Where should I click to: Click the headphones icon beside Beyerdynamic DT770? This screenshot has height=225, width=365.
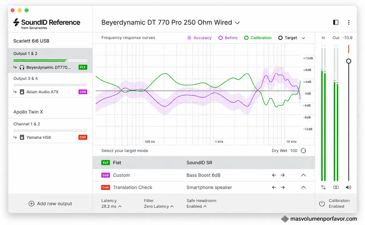pyautogui.click(x=22, y=67)
